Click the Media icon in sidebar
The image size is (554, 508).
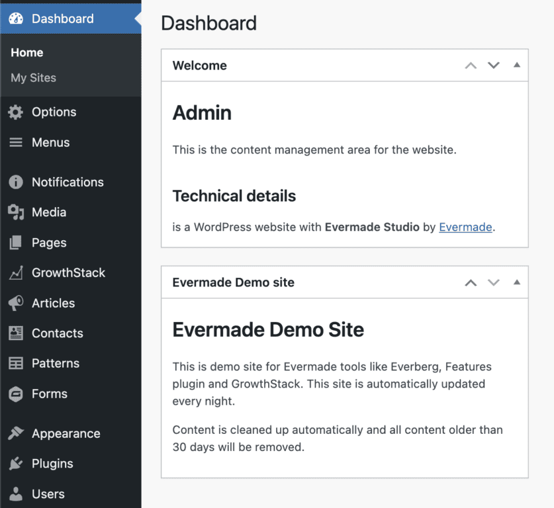tap(15, 212)
